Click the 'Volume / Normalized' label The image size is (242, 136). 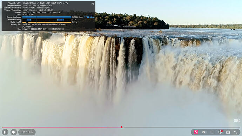click(13, 10)
